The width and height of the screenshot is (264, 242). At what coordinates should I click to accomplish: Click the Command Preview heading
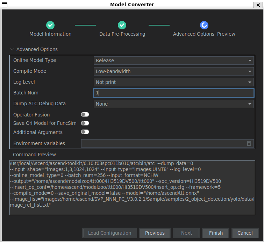click(x=34, y=155)
